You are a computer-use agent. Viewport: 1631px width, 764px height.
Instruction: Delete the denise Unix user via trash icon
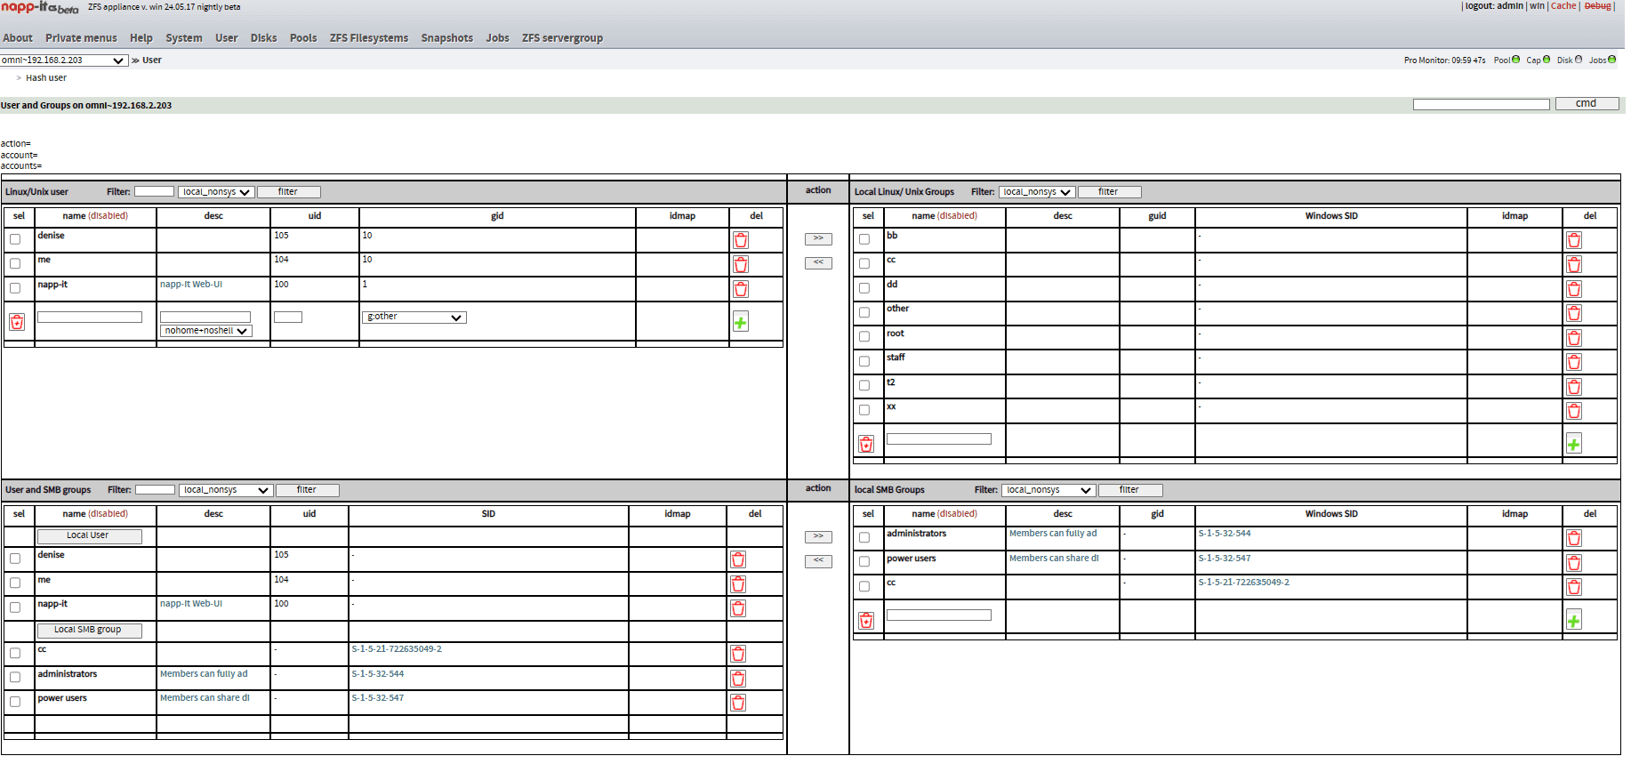(x=741, y=240)
